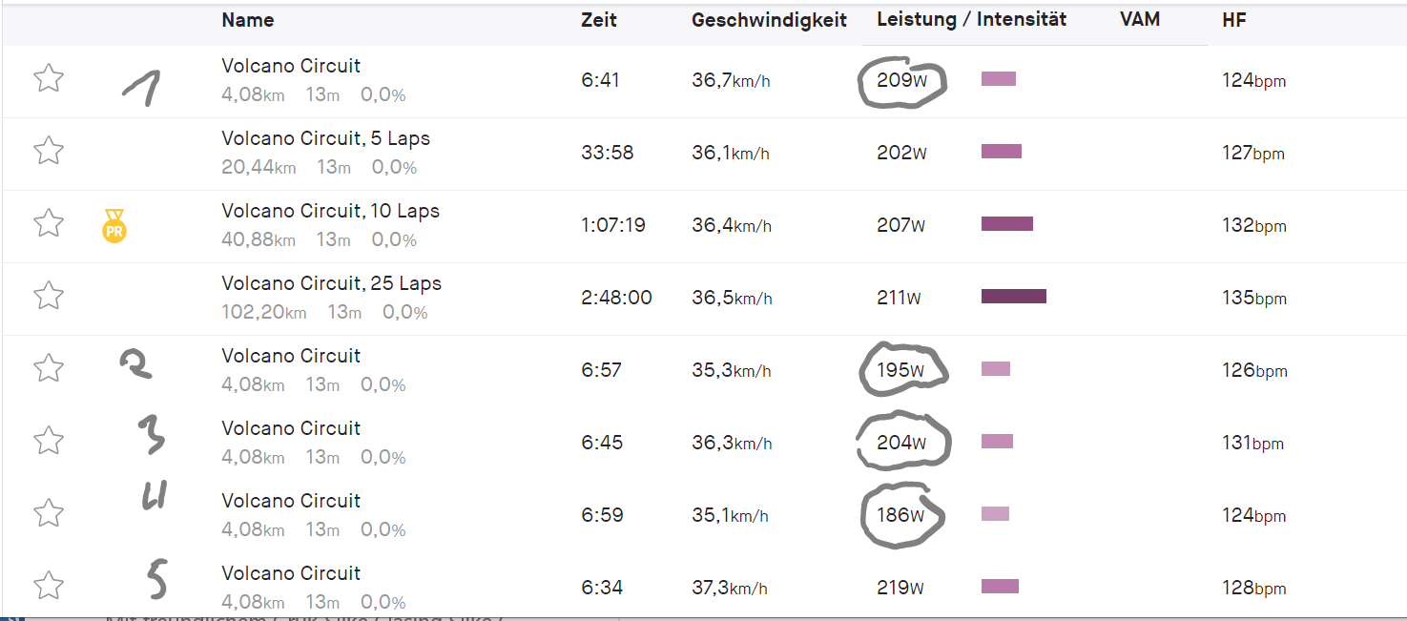Click intensity bar of the 25 Laps row
This screenshot has width=1407, height=621.
(x=1013, y=297)
